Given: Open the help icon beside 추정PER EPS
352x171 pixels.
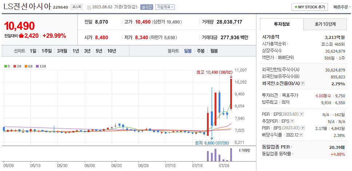Looking at the screenshot, I should 292,121.
